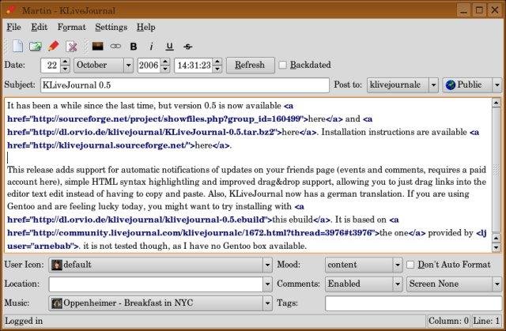Image resolution: width=506 pixels, height=331 pixels.
Task: Click the default user icon thumbnail
Action: (57, 265)
